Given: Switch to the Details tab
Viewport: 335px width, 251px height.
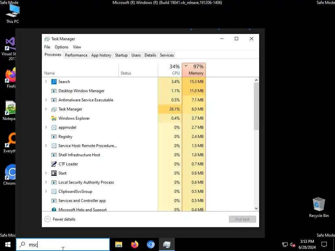Looking at the screenshot, I should (150, 55).
